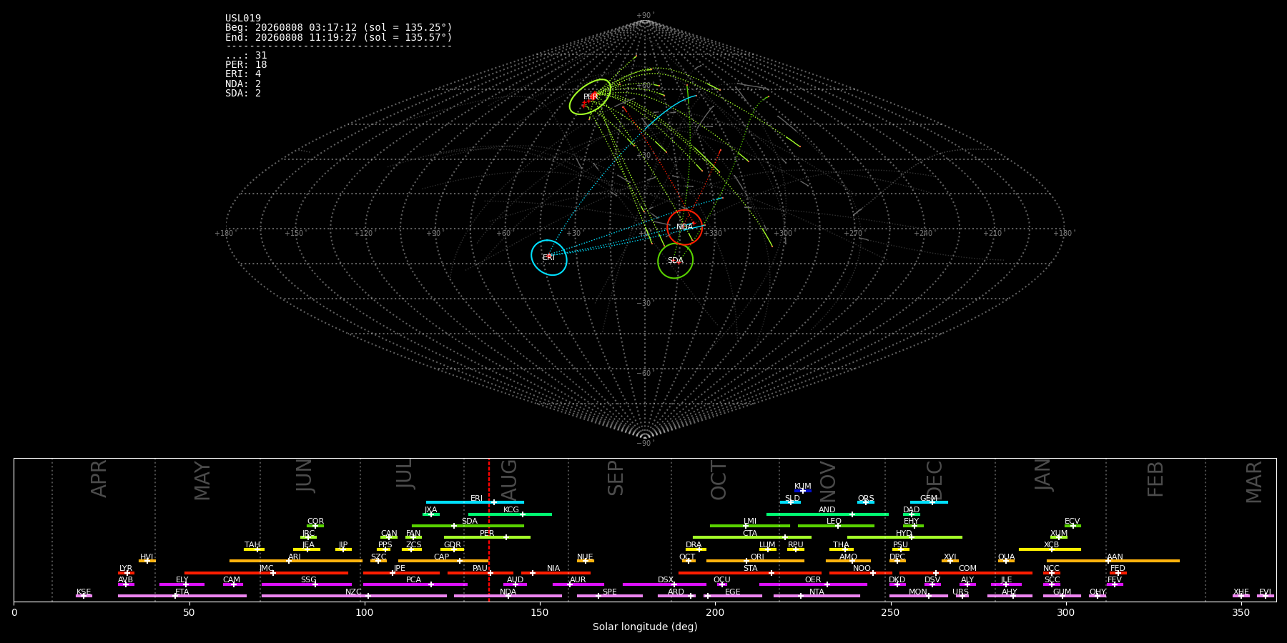
Task: Click the ORS shower label in timeline
Action: 866,499
